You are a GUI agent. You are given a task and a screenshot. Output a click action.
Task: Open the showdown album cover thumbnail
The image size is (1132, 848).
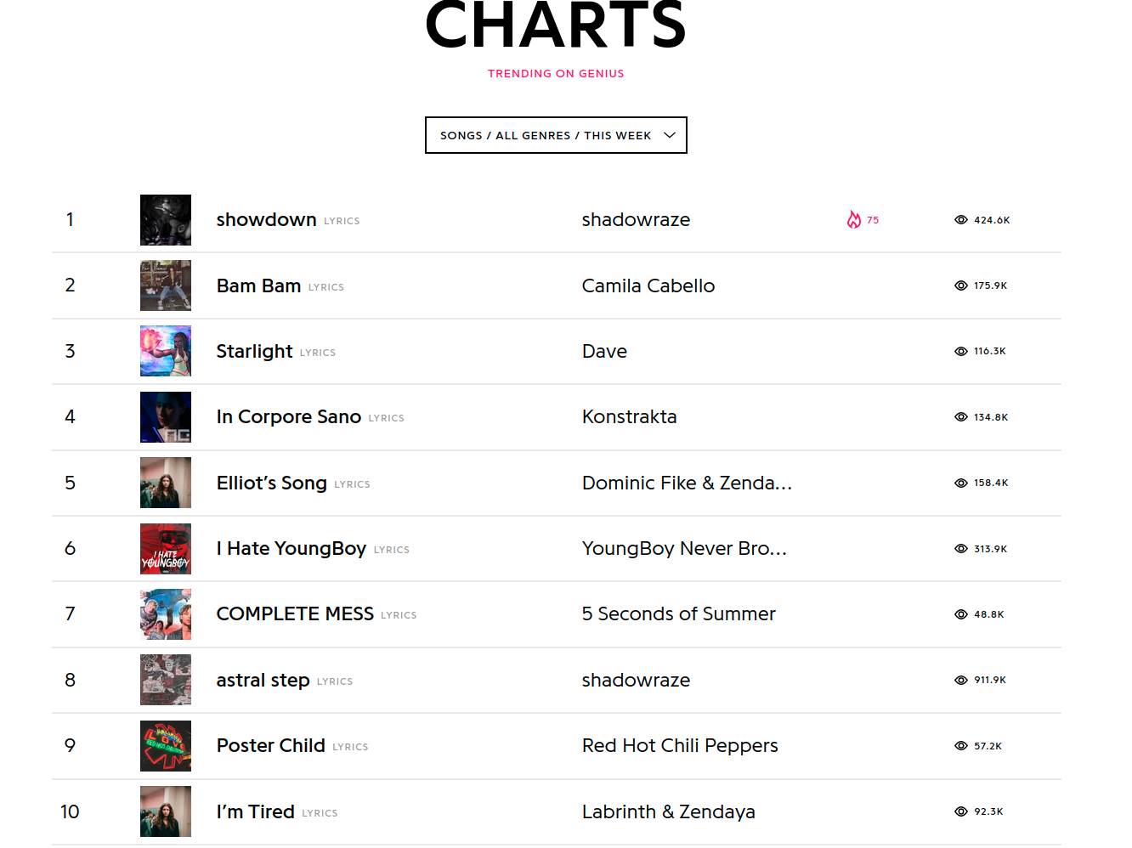tap(166, 220)
